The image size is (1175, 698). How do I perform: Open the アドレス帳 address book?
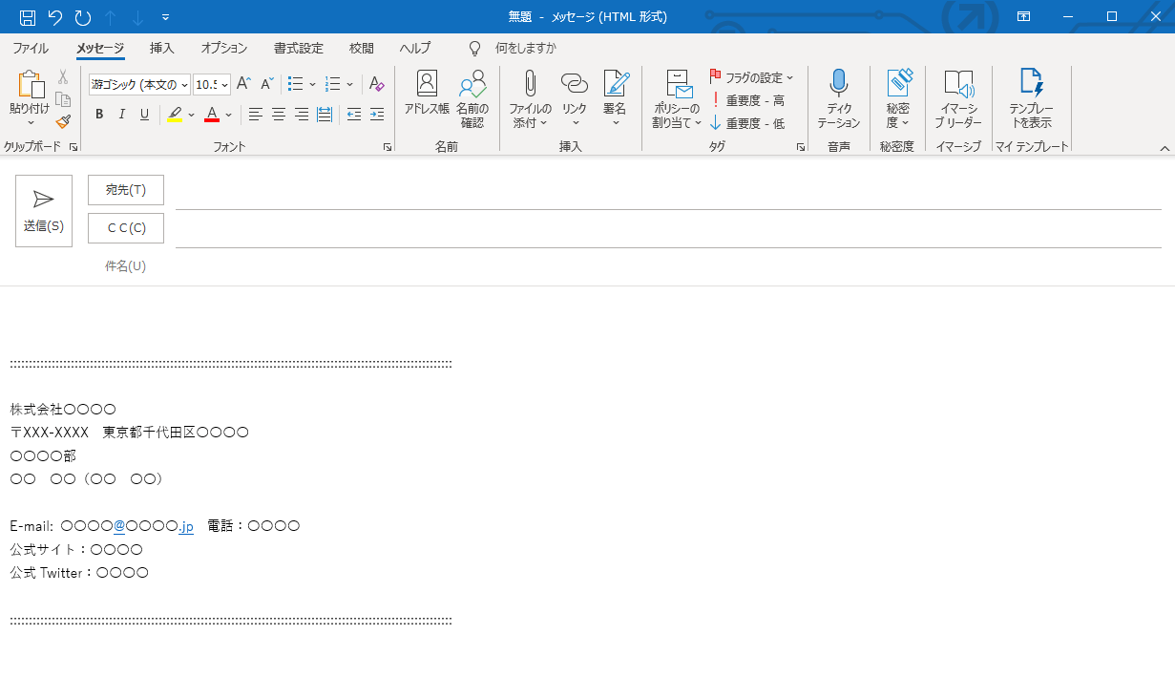tap(427, 93)
